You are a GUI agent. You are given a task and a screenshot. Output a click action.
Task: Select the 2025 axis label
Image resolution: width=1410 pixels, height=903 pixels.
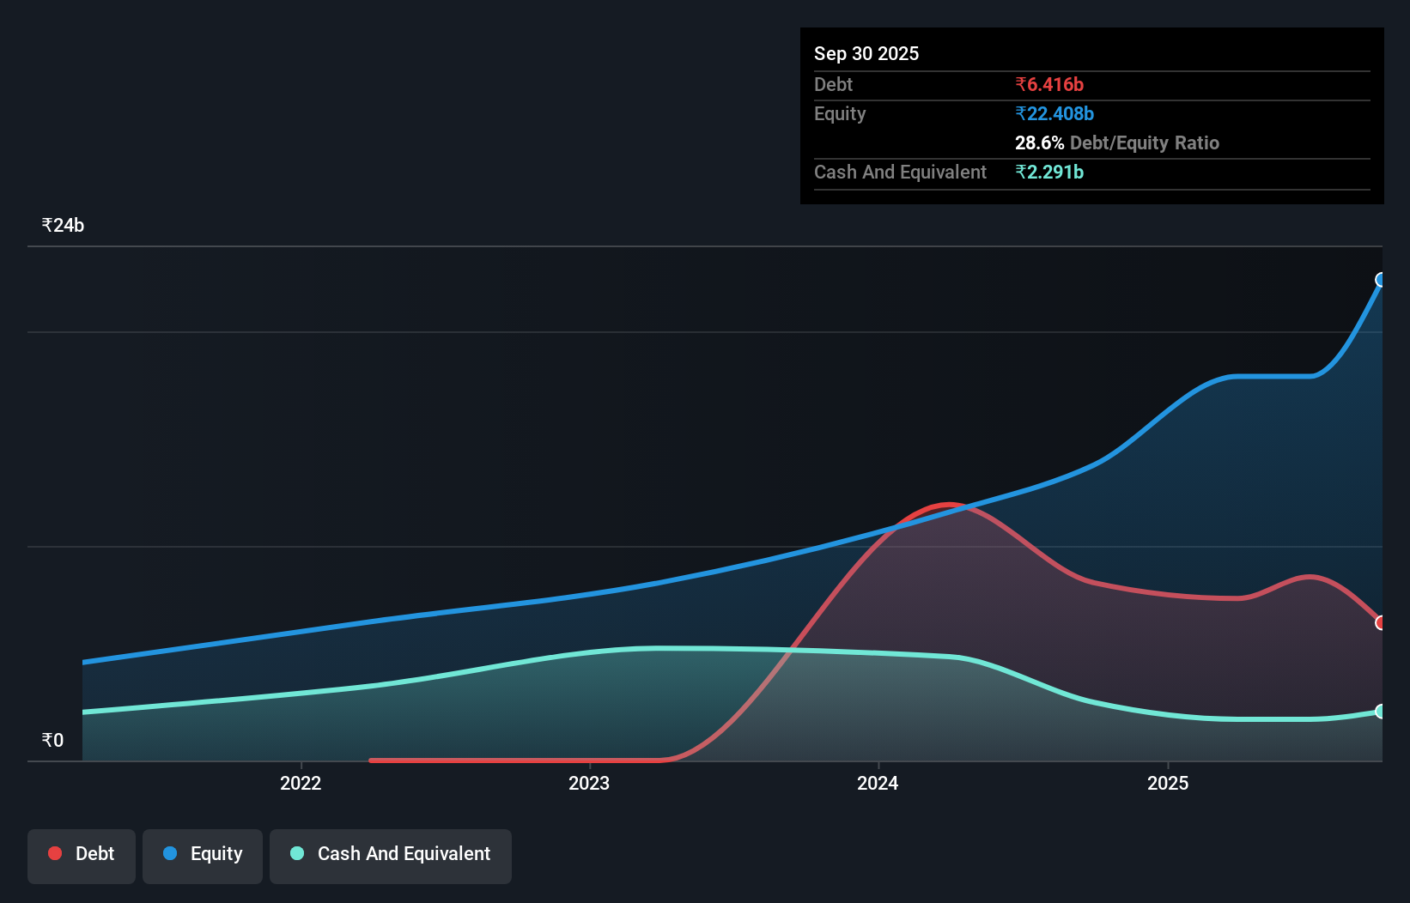(x=1169, y=783)
